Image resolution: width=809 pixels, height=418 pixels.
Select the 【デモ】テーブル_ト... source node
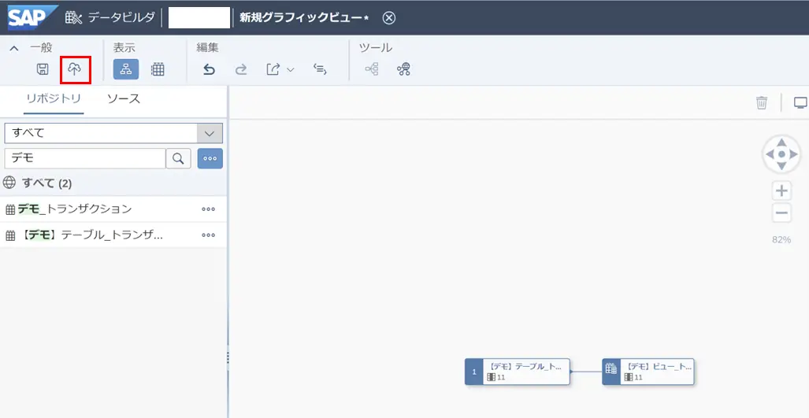[518, 372]
